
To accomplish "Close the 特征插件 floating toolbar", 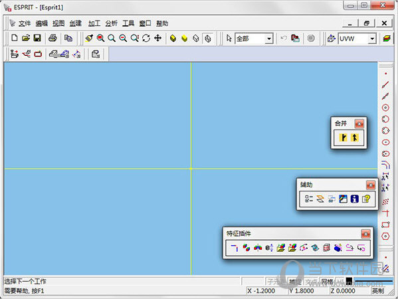I will tap(365, 234).
